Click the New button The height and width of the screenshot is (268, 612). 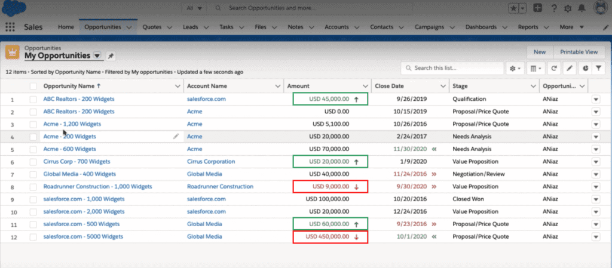(540, 52)
